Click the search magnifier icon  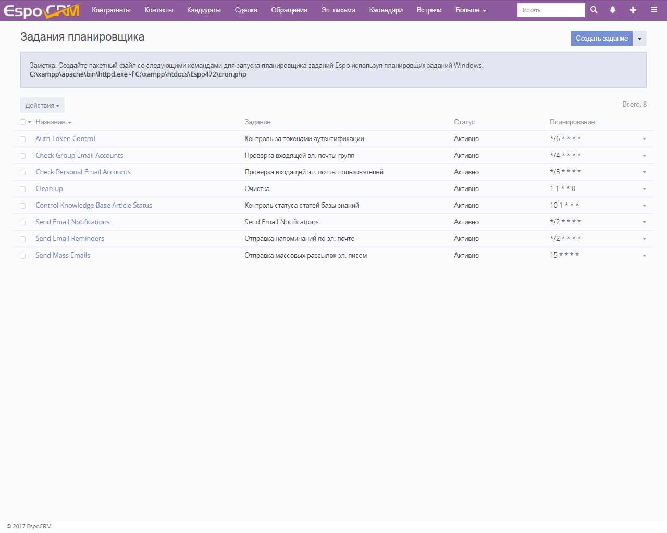click(594, 10)
